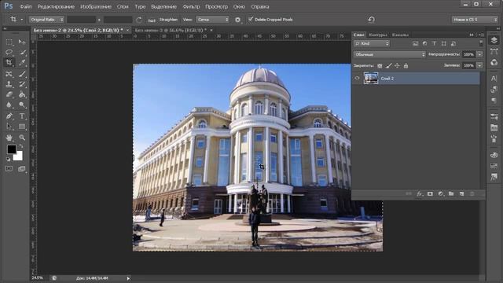Open the Файл menu
The height and width of the screenshot is (283, 503).
coord(25,6)
